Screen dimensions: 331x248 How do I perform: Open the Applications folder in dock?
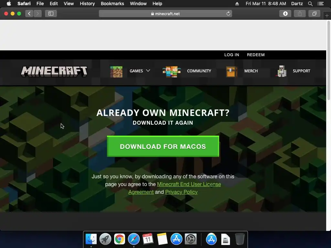tap(211, 239)
